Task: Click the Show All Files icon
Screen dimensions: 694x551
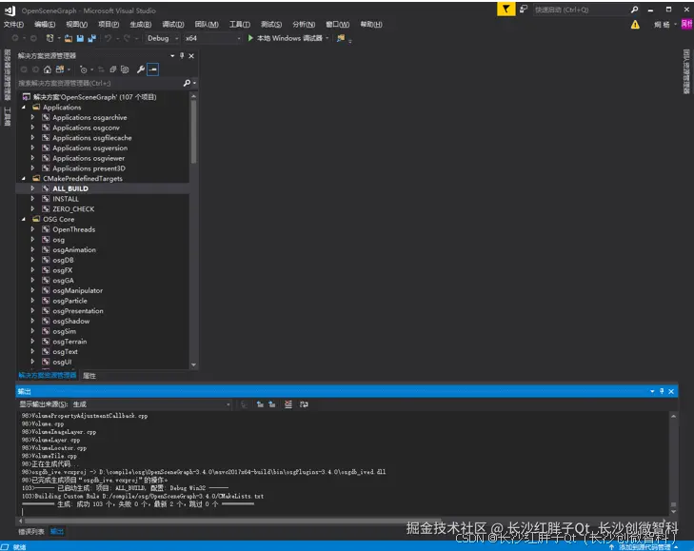Action: (125, 69)
